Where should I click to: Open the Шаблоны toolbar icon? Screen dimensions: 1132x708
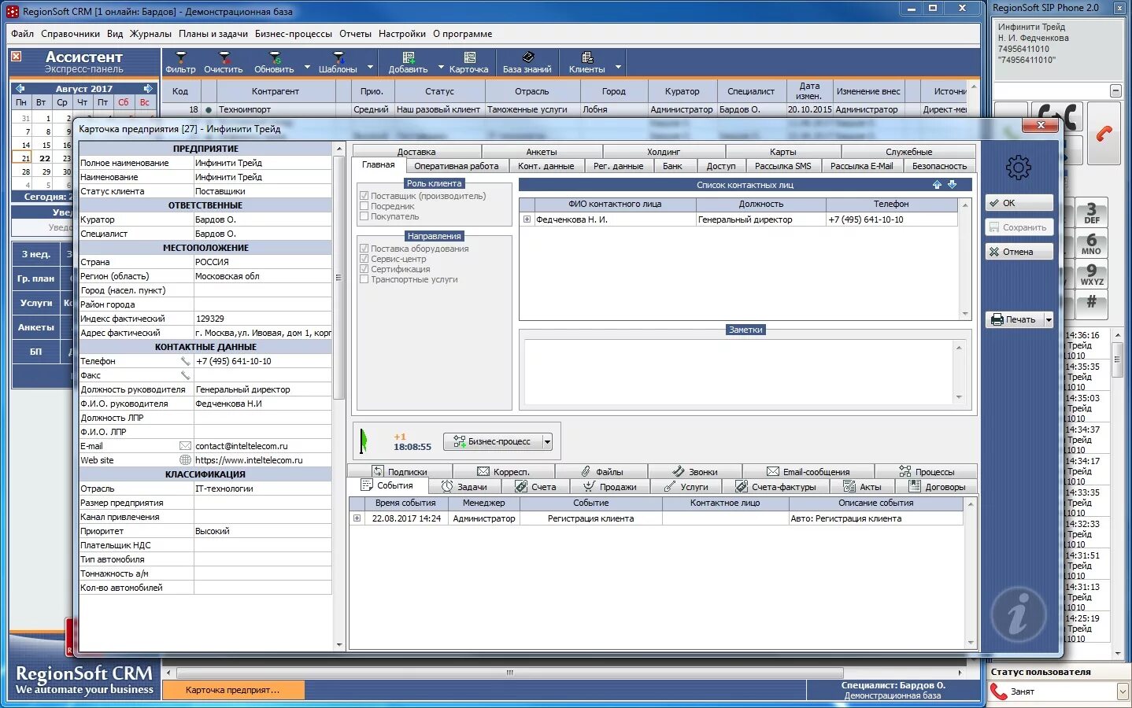(x=338, y=62)
